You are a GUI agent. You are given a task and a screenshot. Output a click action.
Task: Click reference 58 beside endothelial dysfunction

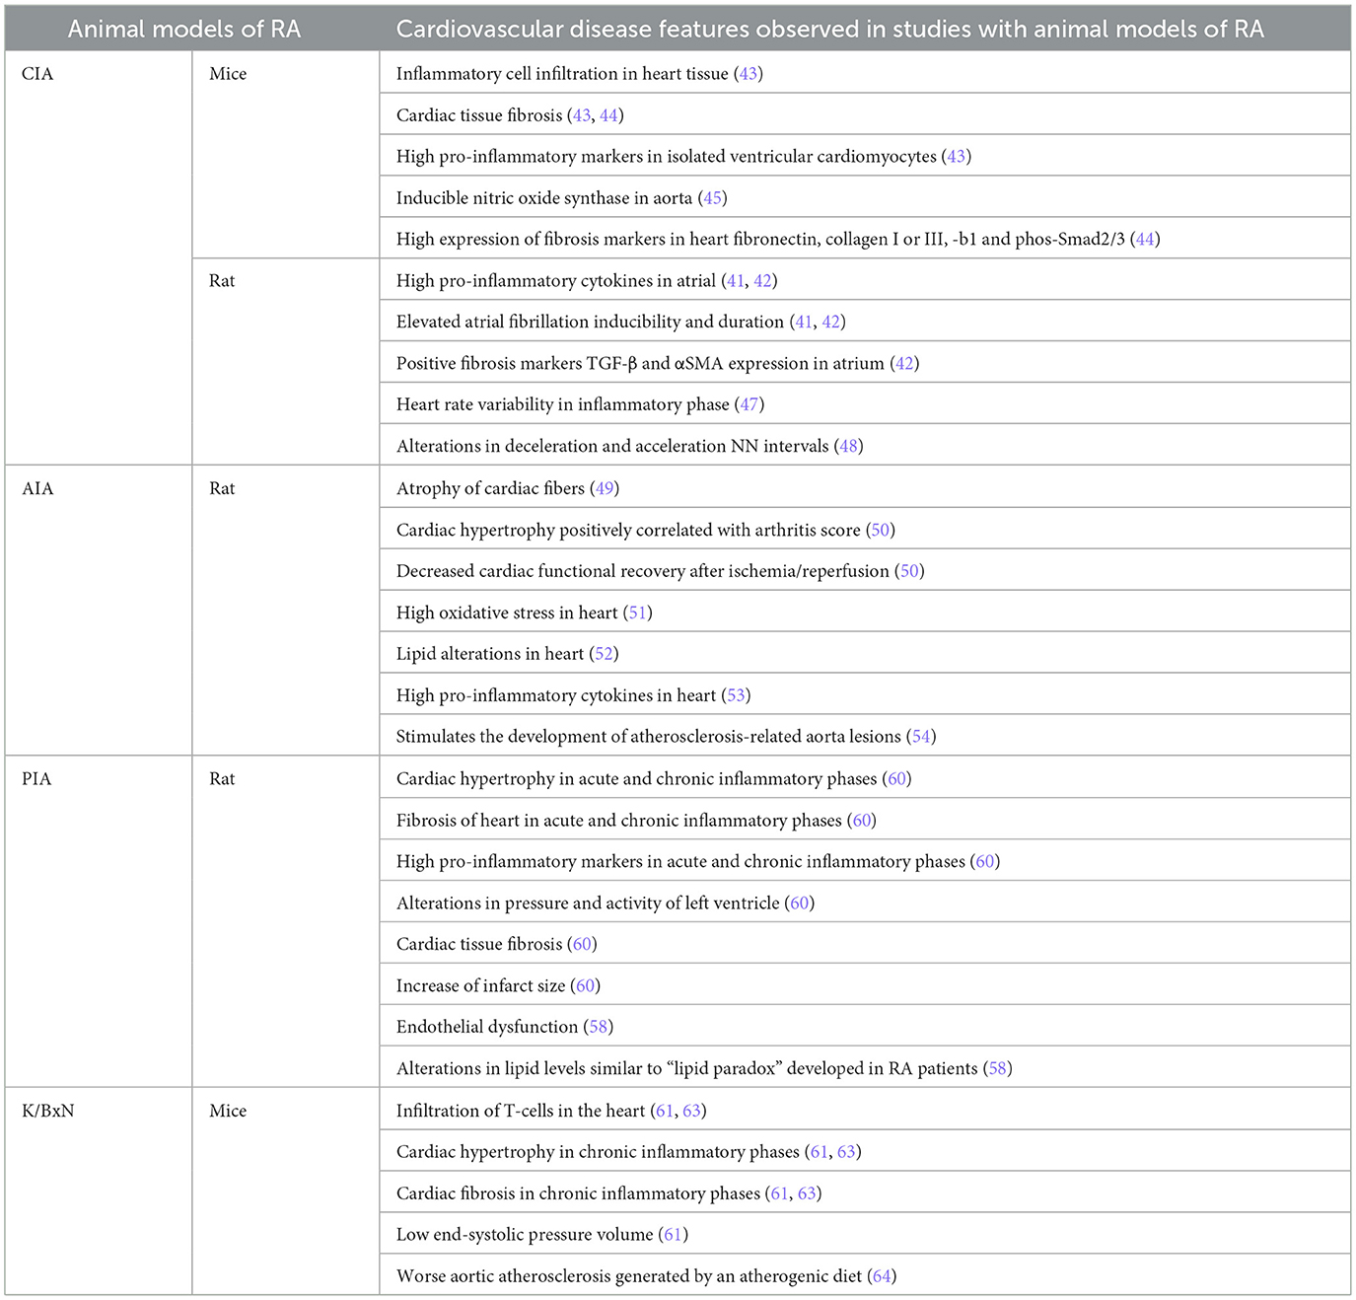click(599, 1027)
